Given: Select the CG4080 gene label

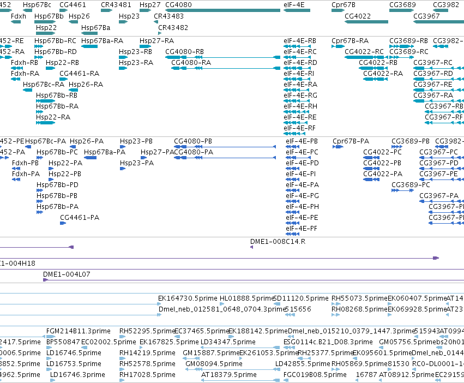Looking at the screenshot, I should tap(178, 5).
